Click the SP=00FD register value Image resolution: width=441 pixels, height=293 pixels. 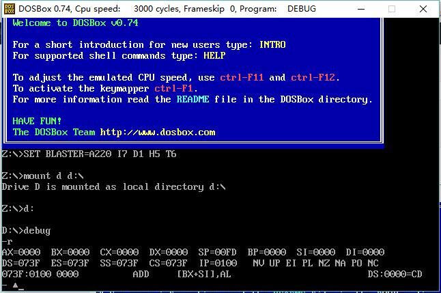tap(217, 252)
